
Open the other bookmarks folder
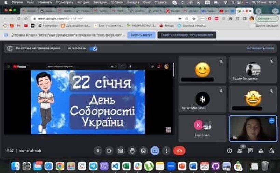[x=265, y=26]
